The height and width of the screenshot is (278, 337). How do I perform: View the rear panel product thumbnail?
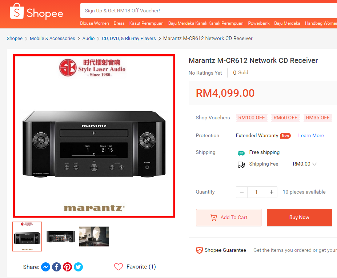pyautogui.click(x=61, y=237)
